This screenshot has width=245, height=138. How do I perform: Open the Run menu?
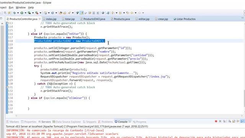point(11,7)
